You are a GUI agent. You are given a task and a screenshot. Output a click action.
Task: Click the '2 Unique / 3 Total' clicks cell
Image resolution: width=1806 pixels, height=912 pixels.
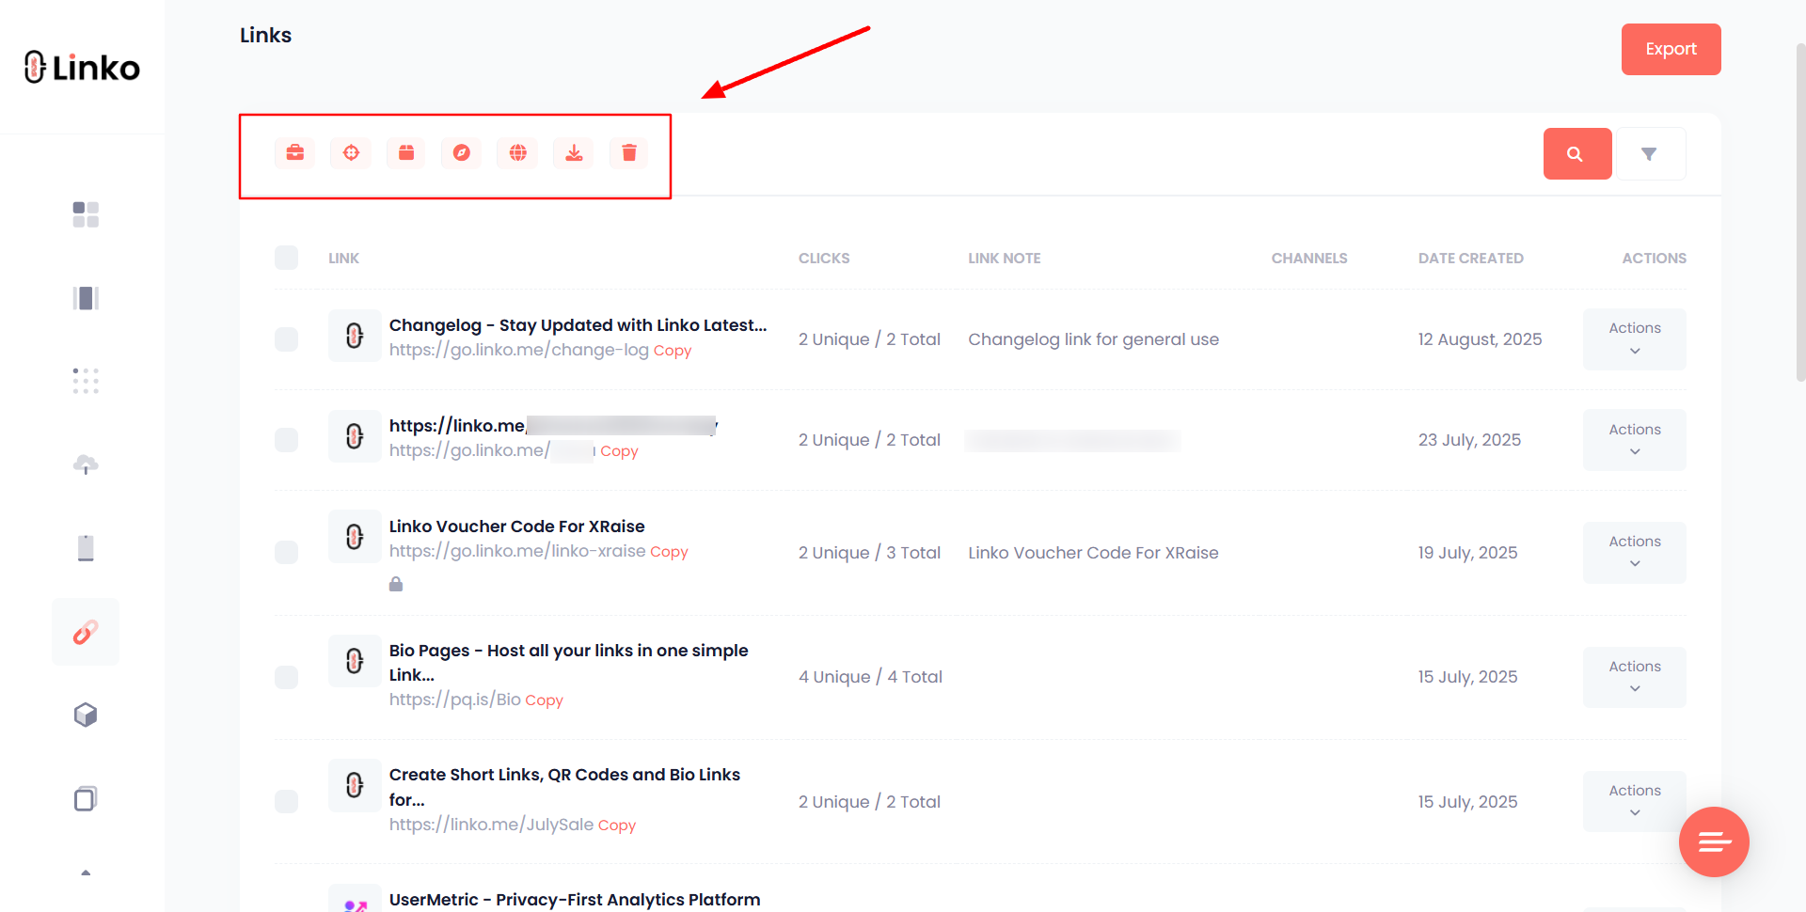coord(869,553)
